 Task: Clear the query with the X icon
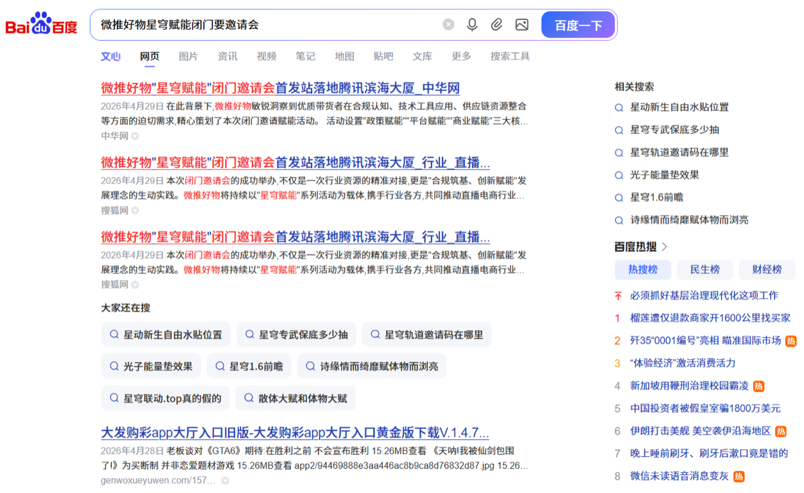point(448,25)
